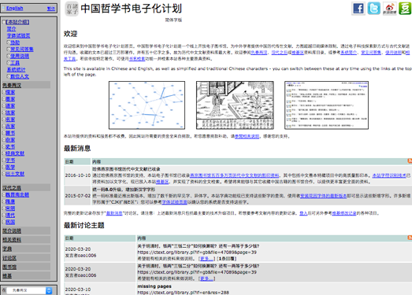Expand the 墨家 category node
This screenshot has width=412, height=295.
[x=4, y=99]
